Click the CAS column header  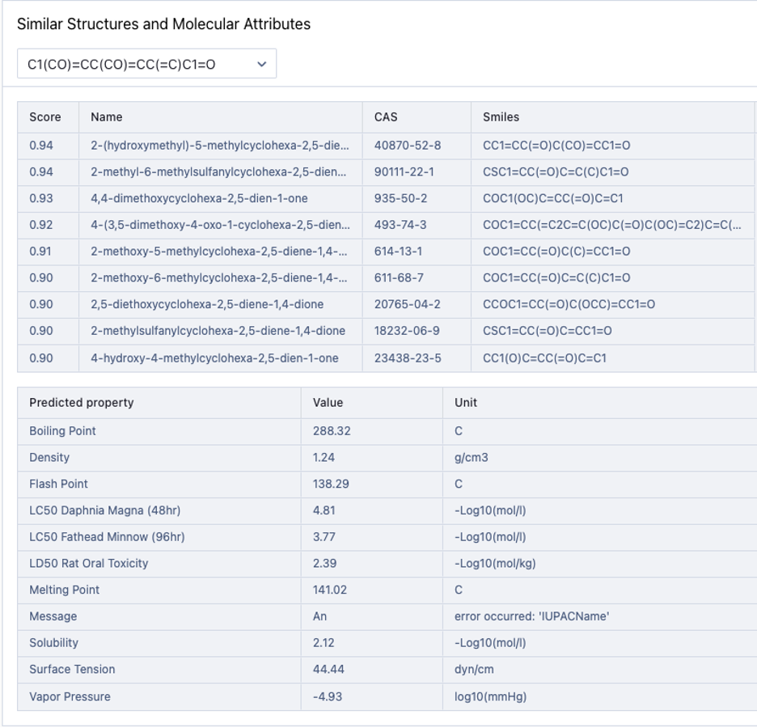386,117
